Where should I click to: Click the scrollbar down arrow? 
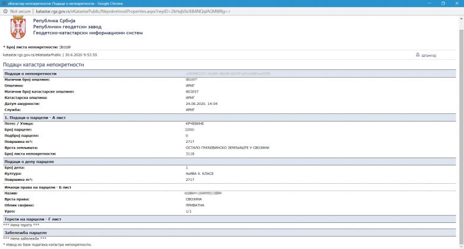click(x=461, y=246)
